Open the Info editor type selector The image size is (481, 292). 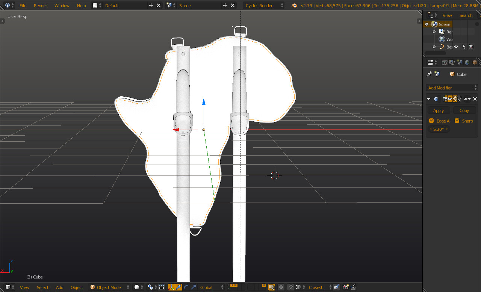(9, 5)
